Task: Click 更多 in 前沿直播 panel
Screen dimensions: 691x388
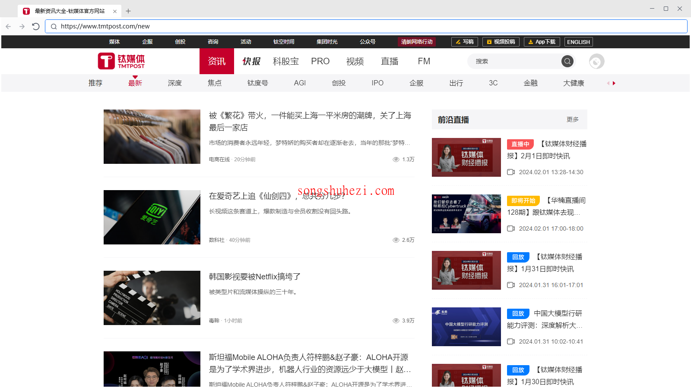Action: [573, 119]
